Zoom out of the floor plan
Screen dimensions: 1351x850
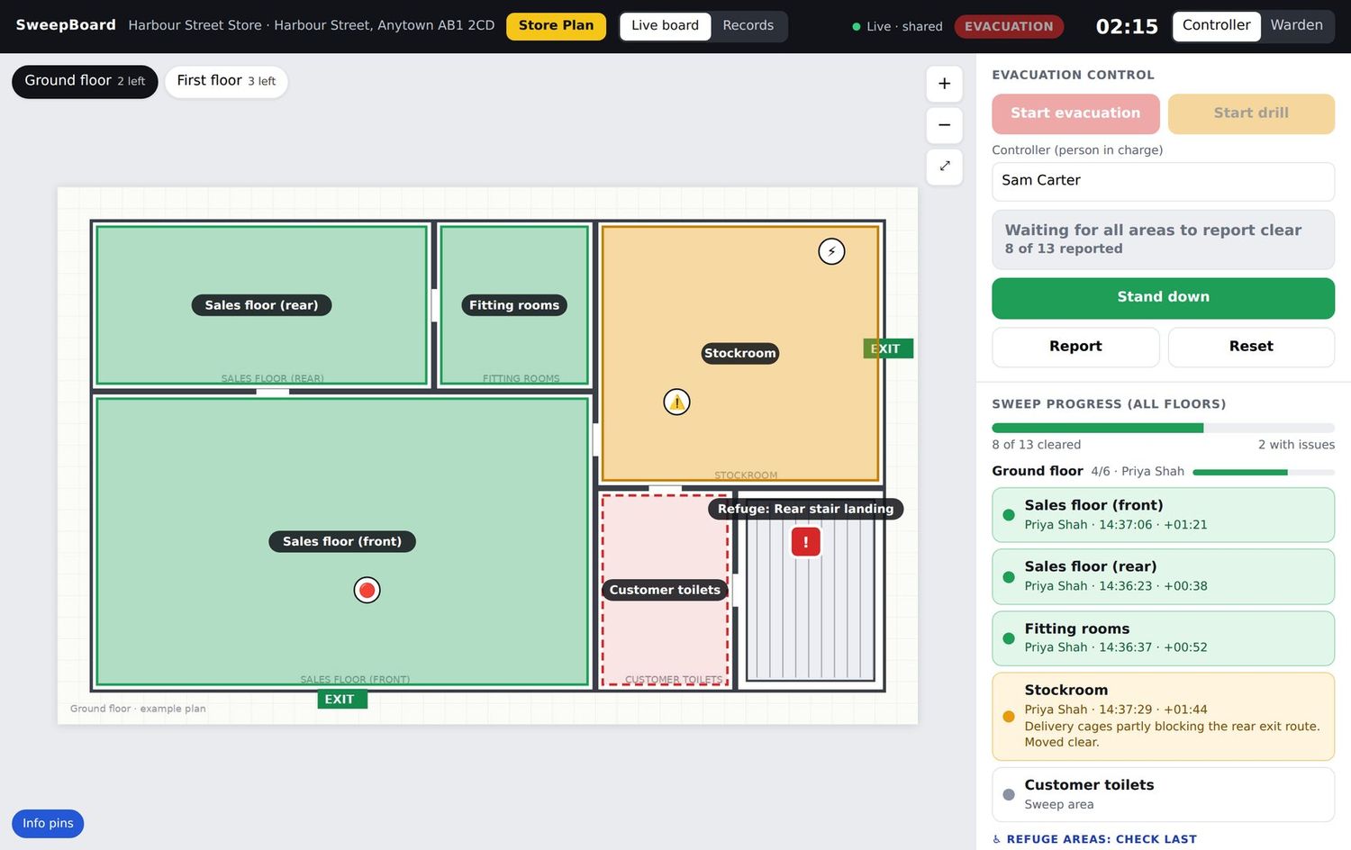coord(944,125)
